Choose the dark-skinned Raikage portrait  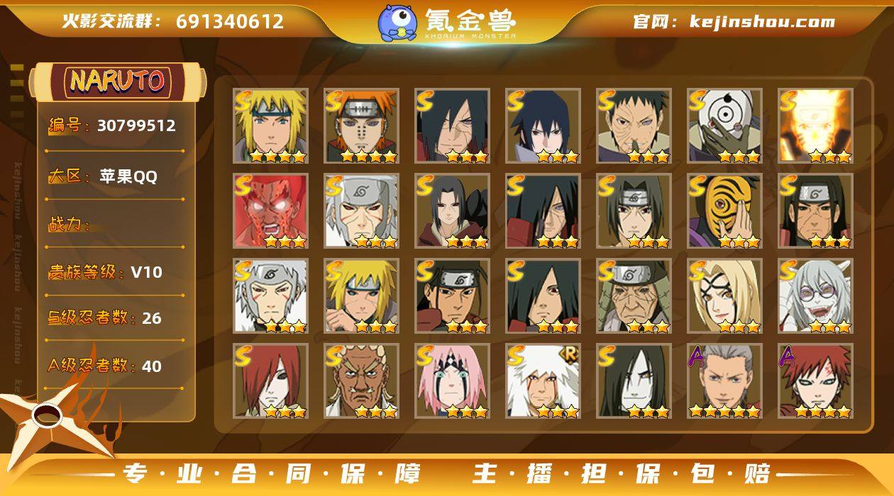tap(362, 381)
